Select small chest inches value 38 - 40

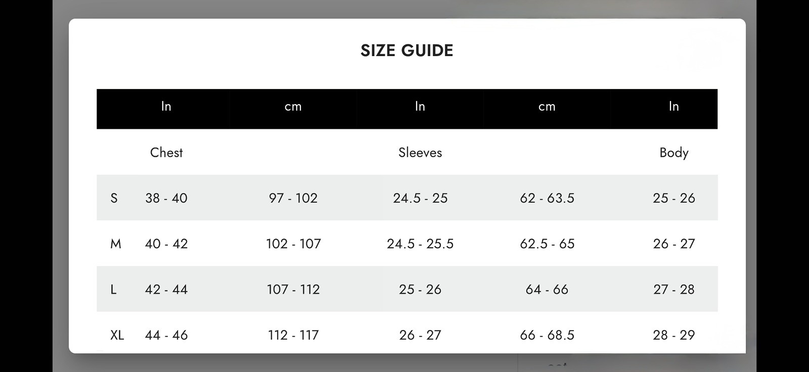pyautogui.click(x=166, y=198)
